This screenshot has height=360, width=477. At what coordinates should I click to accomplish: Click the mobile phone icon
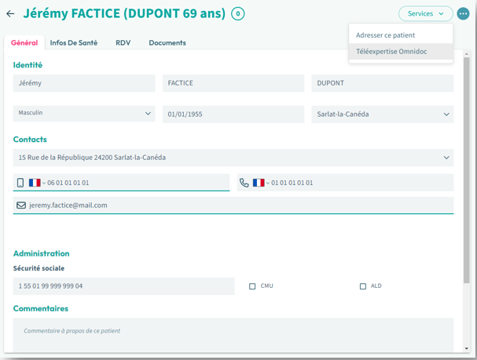click(20, 183)
